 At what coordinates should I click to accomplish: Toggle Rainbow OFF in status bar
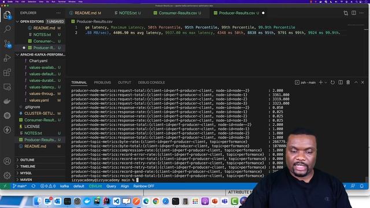[144, 186]
